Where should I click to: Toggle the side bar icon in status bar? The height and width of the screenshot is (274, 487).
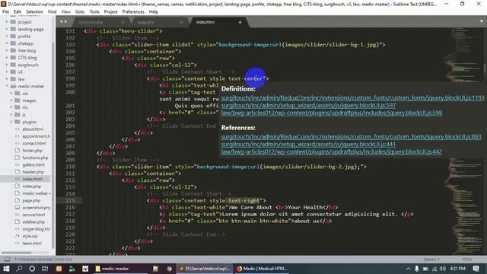click(7, 259)
